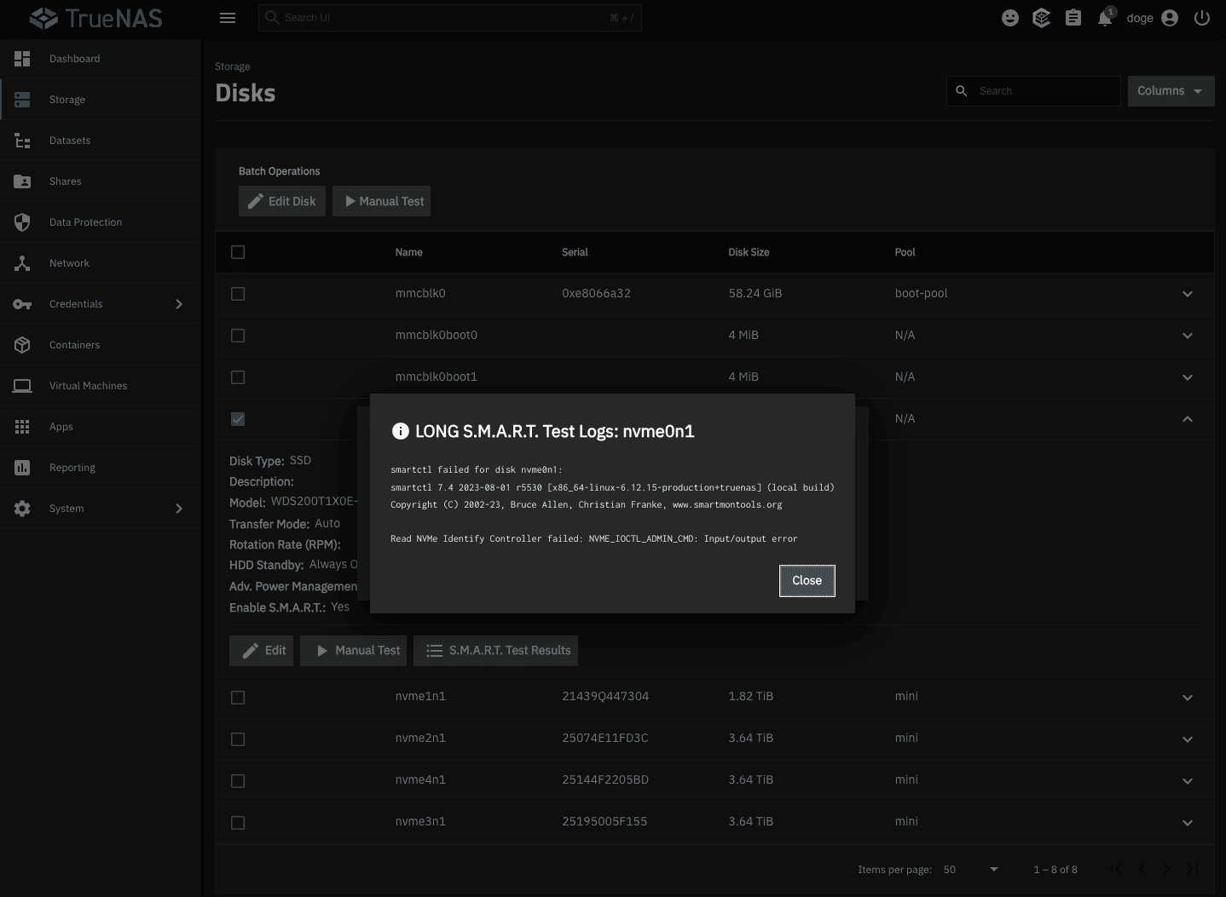The image size is (1226, 897).
Task: Collapse the expanded nvme0n1 row
Action: (x=1188, y=419)
